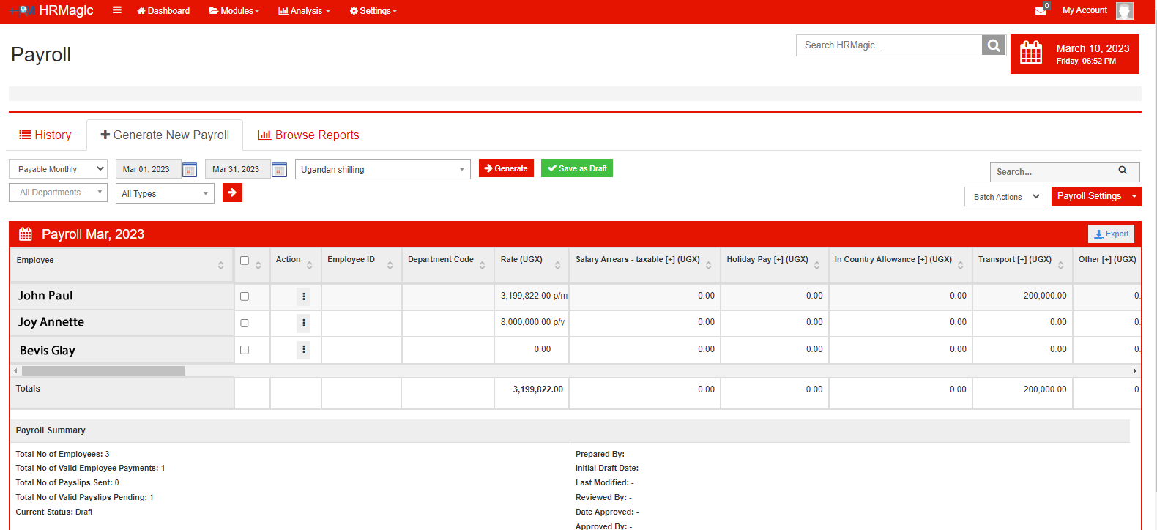
Task: Click the green Save as Draft button
Action: [x=577, y=168]
